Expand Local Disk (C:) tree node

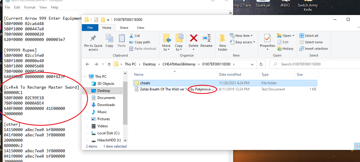88,133
